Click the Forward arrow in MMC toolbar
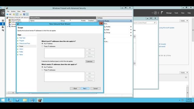This screenshot has width=194, height=109. (x=10, y=14)
